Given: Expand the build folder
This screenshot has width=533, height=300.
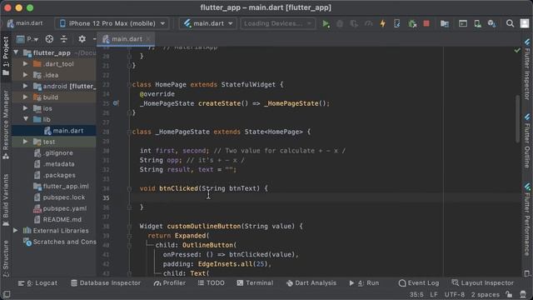Looking at the screenshot, I should (x=26, y=97).
